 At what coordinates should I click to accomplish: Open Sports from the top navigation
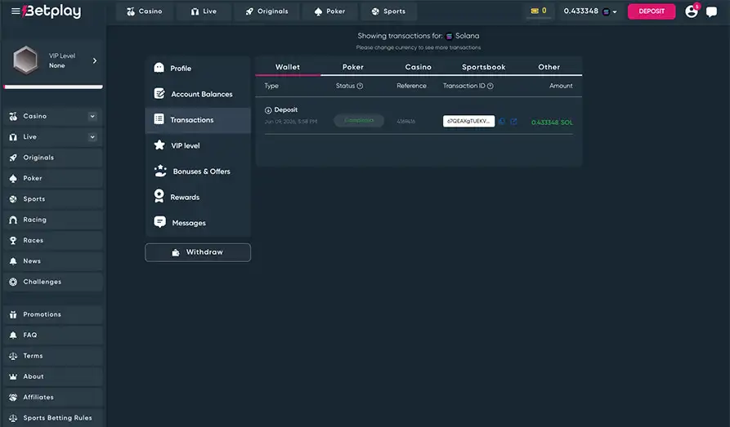pos(388,11)
